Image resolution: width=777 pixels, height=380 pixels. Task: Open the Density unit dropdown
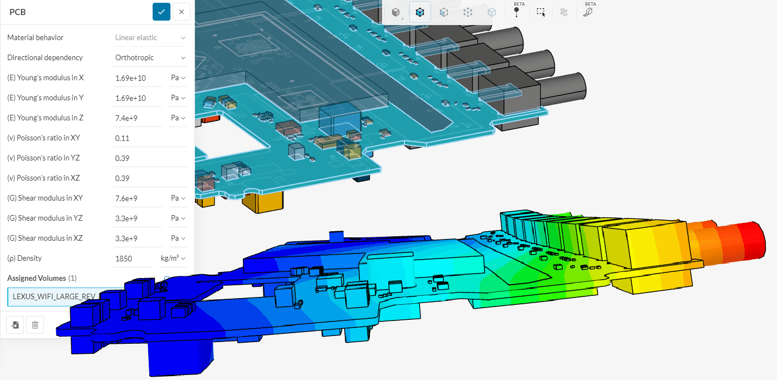(172, 259)
